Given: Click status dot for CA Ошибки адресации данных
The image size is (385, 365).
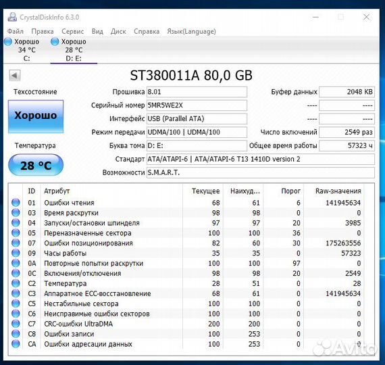Looking at the screenshot, I should pos(16,344).
